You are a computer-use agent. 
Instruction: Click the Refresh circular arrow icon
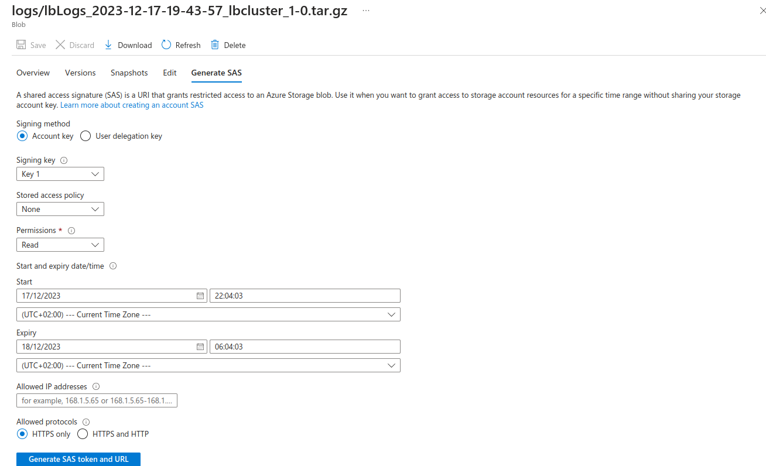coord(166,45)
